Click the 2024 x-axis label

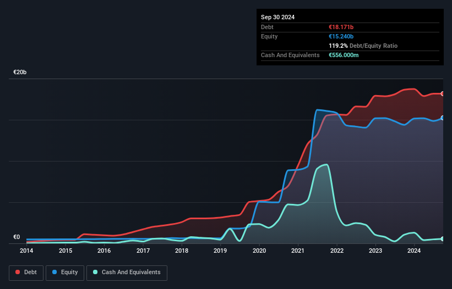tap(414, 251)
